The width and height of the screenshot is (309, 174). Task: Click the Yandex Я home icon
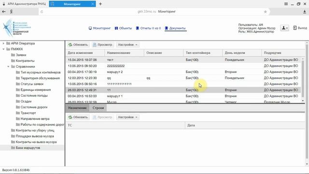11,12
